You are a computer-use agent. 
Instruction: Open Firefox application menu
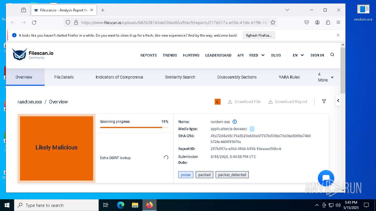pyautogui.click(x=338, y=23)
